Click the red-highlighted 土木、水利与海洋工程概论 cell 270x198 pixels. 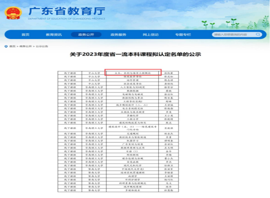click(x=133, y=73)
